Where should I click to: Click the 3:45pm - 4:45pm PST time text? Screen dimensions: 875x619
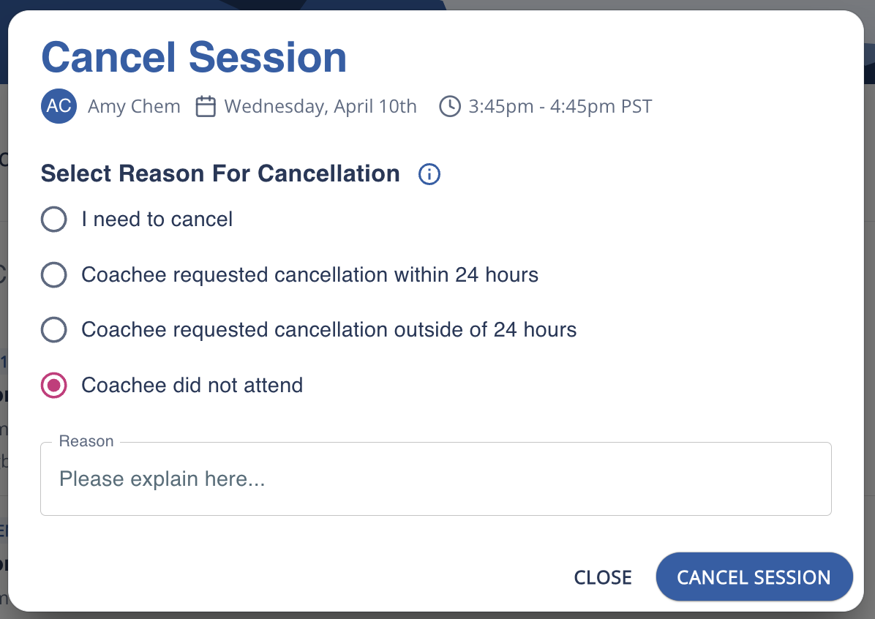point(560,107)
